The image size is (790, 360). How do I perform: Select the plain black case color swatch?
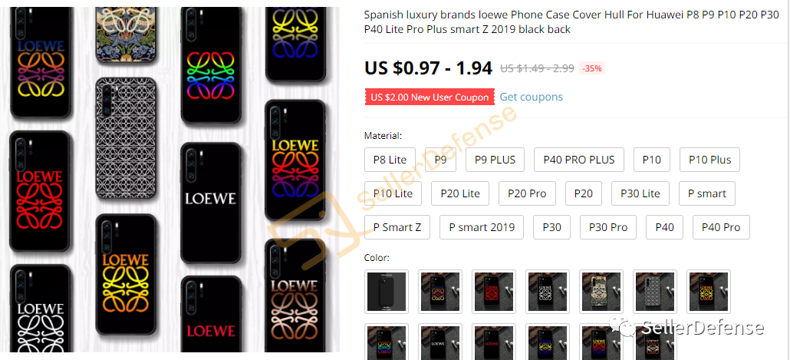[387, 292]
